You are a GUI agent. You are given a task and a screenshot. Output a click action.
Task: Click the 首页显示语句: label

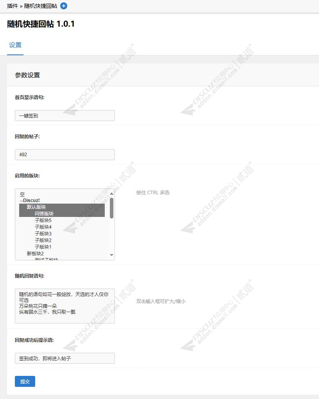pyautogui.click(x=29, y=97)
